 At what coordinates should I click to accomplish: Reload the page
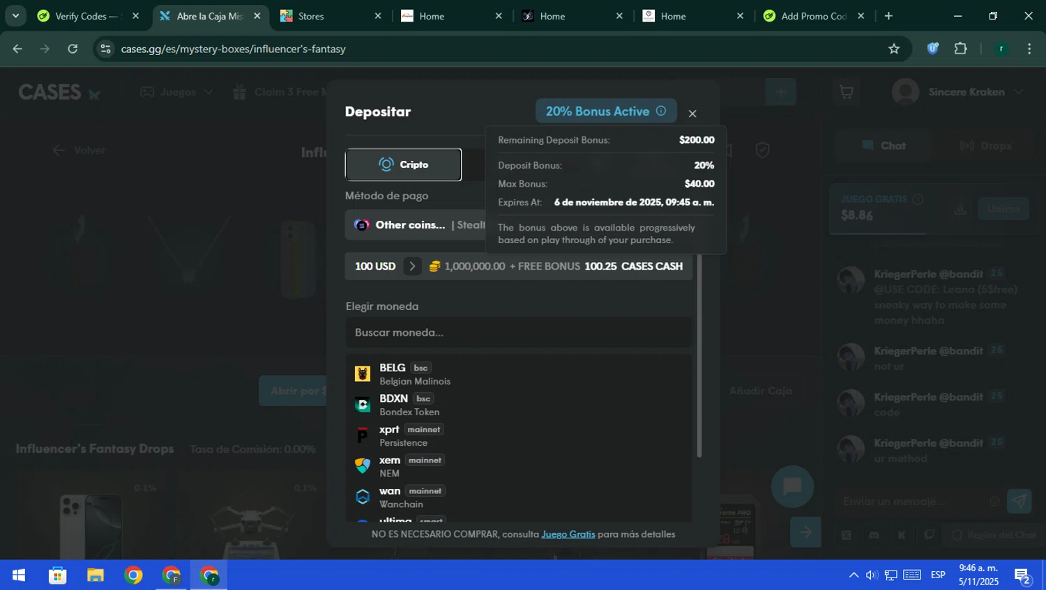73,49
